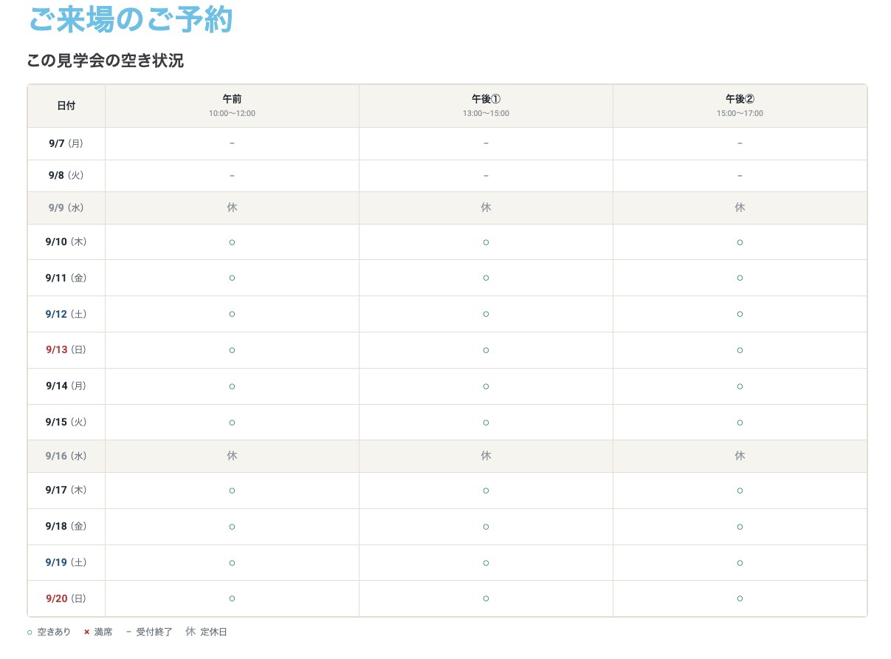This screenshot has height=659, width=891.
Task: Book the 9/11 午前 open slot
Action: point(232,278)
